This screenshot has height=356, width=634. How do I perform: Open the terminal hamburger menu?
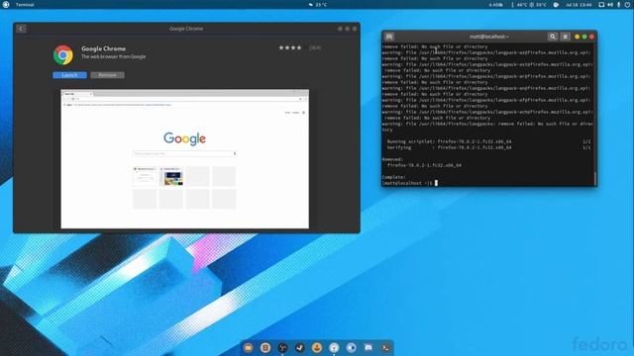(566, 37)
